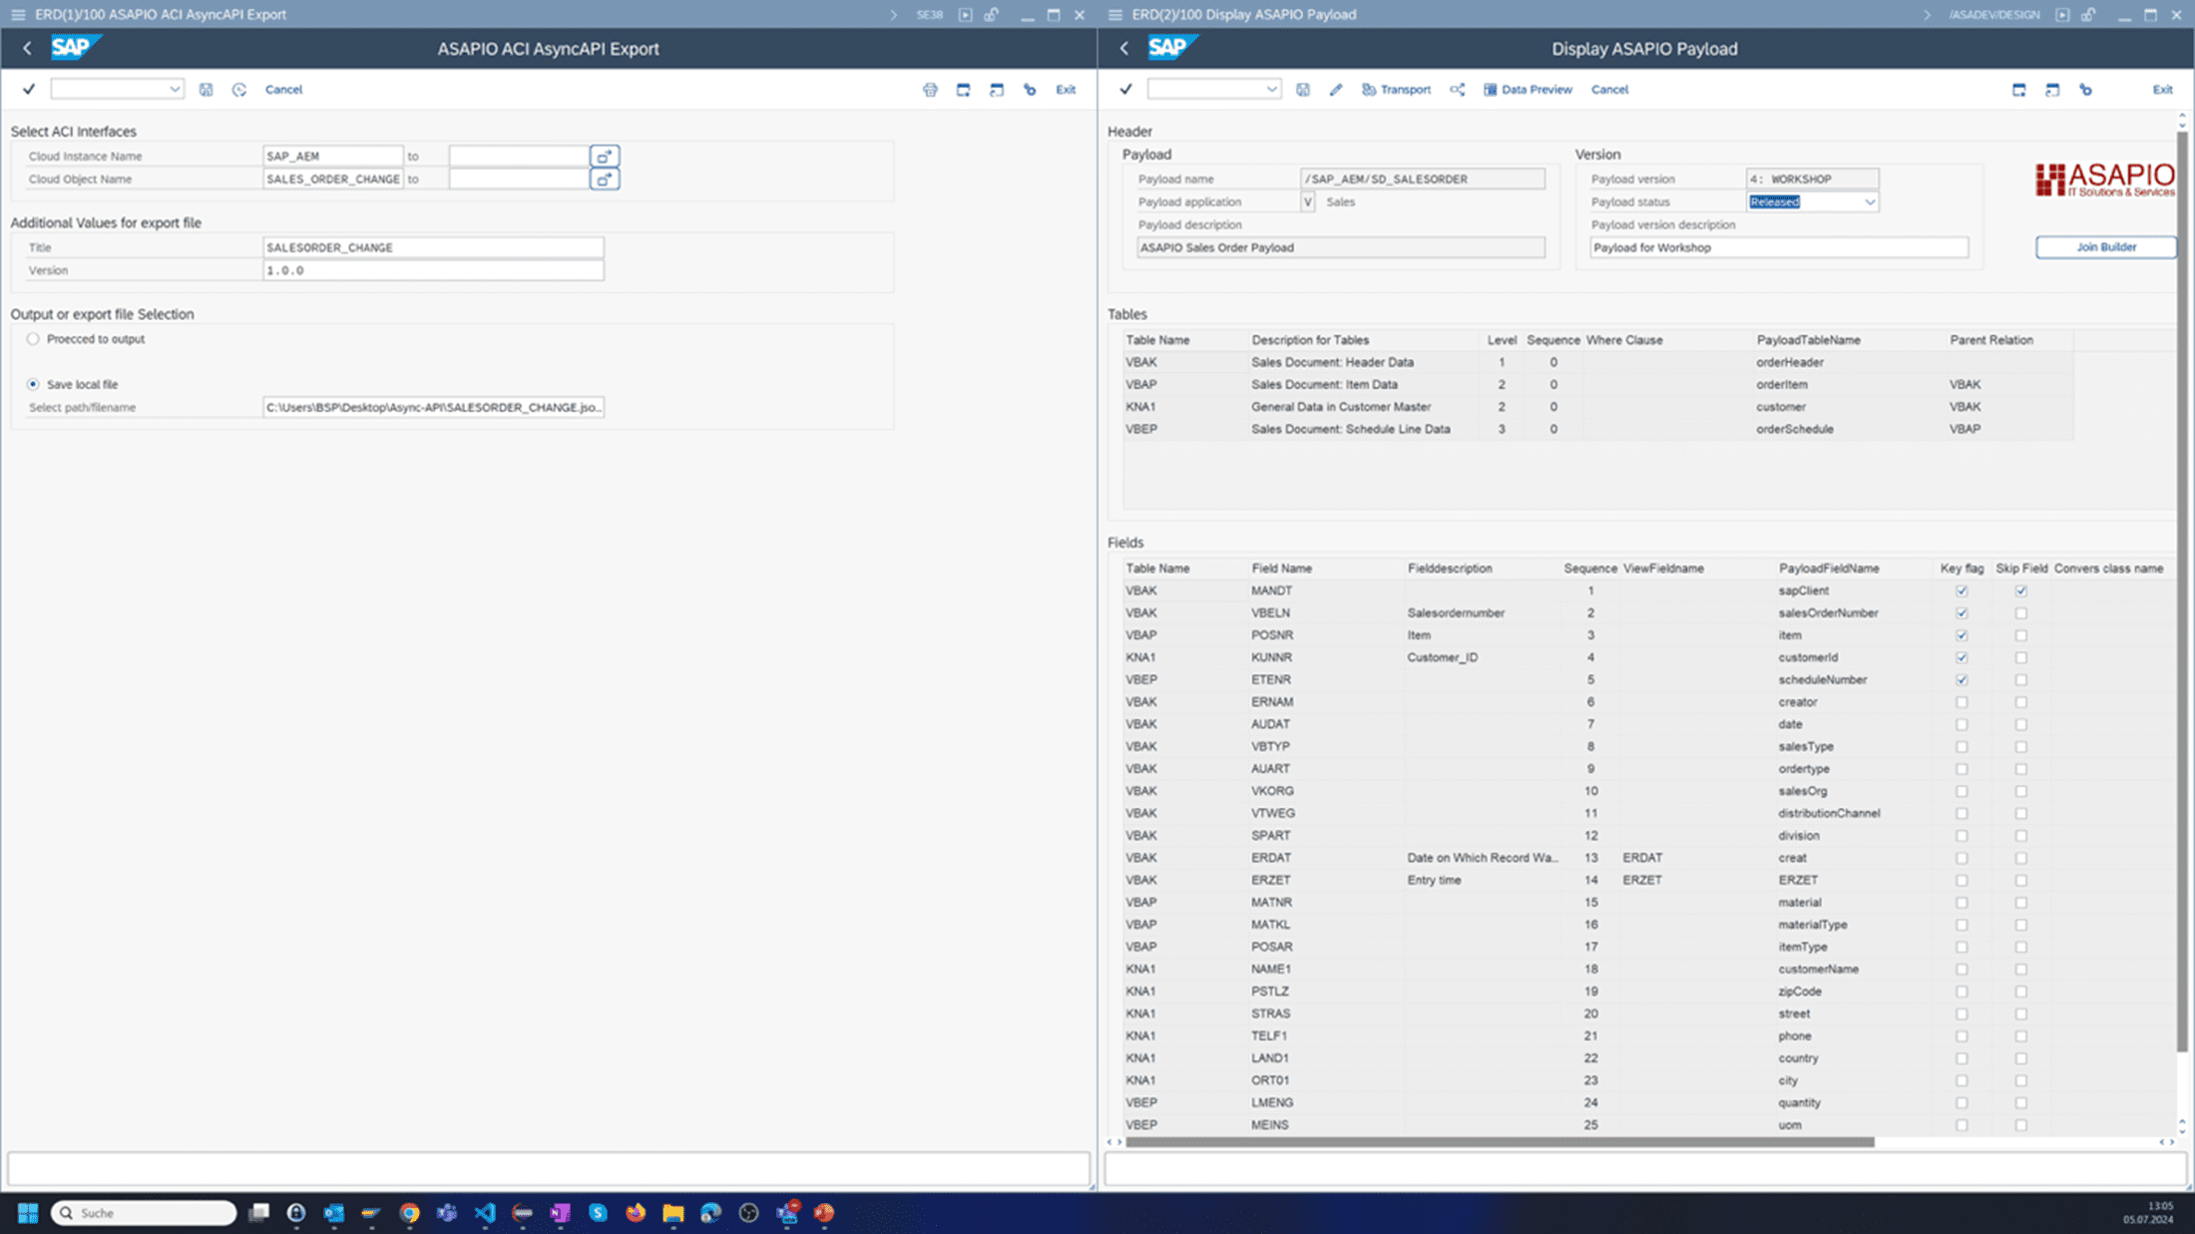The image size is (2195, 1234).
Task: Enable Skip Field checkbox for AUDAT row
Action: click(x=2020, y=723)
